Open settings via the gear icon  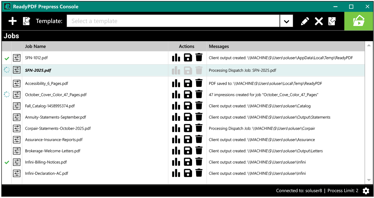click(x=366, y=191)
